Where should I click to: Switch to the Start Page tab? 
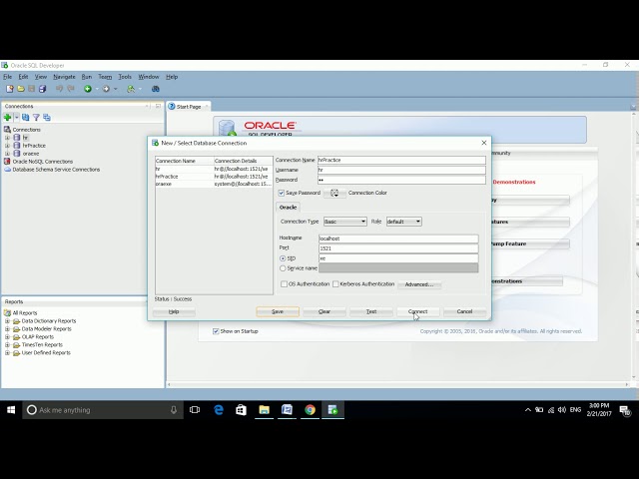pyautogui.click(x=189, y=107)
